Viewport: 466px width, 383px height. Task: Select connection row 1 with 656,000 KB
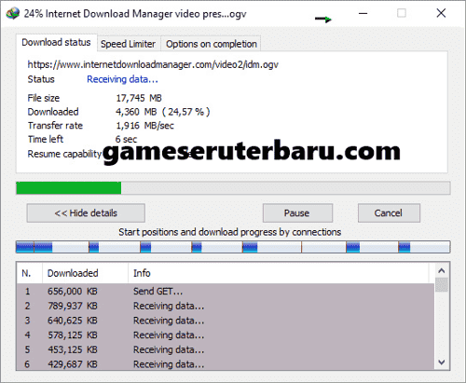coord(226,292)
